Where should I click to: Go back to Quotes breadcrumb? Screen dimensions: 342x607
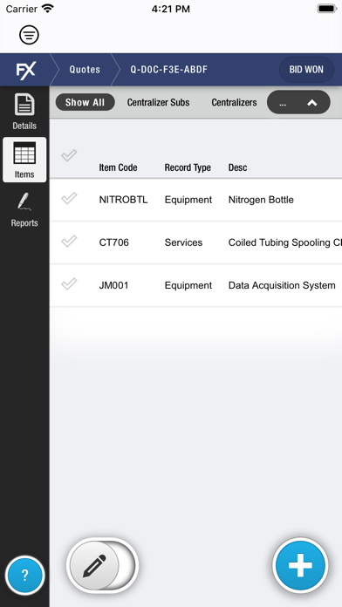(85, 70)
